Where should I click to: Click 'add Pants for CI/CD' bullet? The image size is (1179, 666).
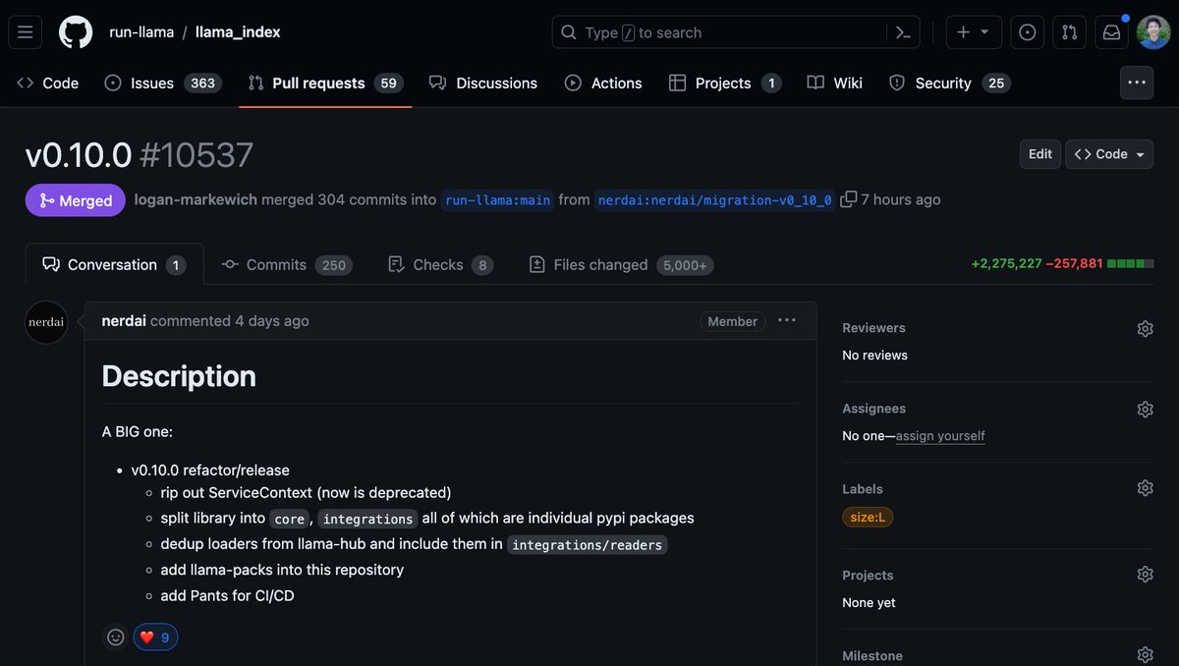click(228, 595)
